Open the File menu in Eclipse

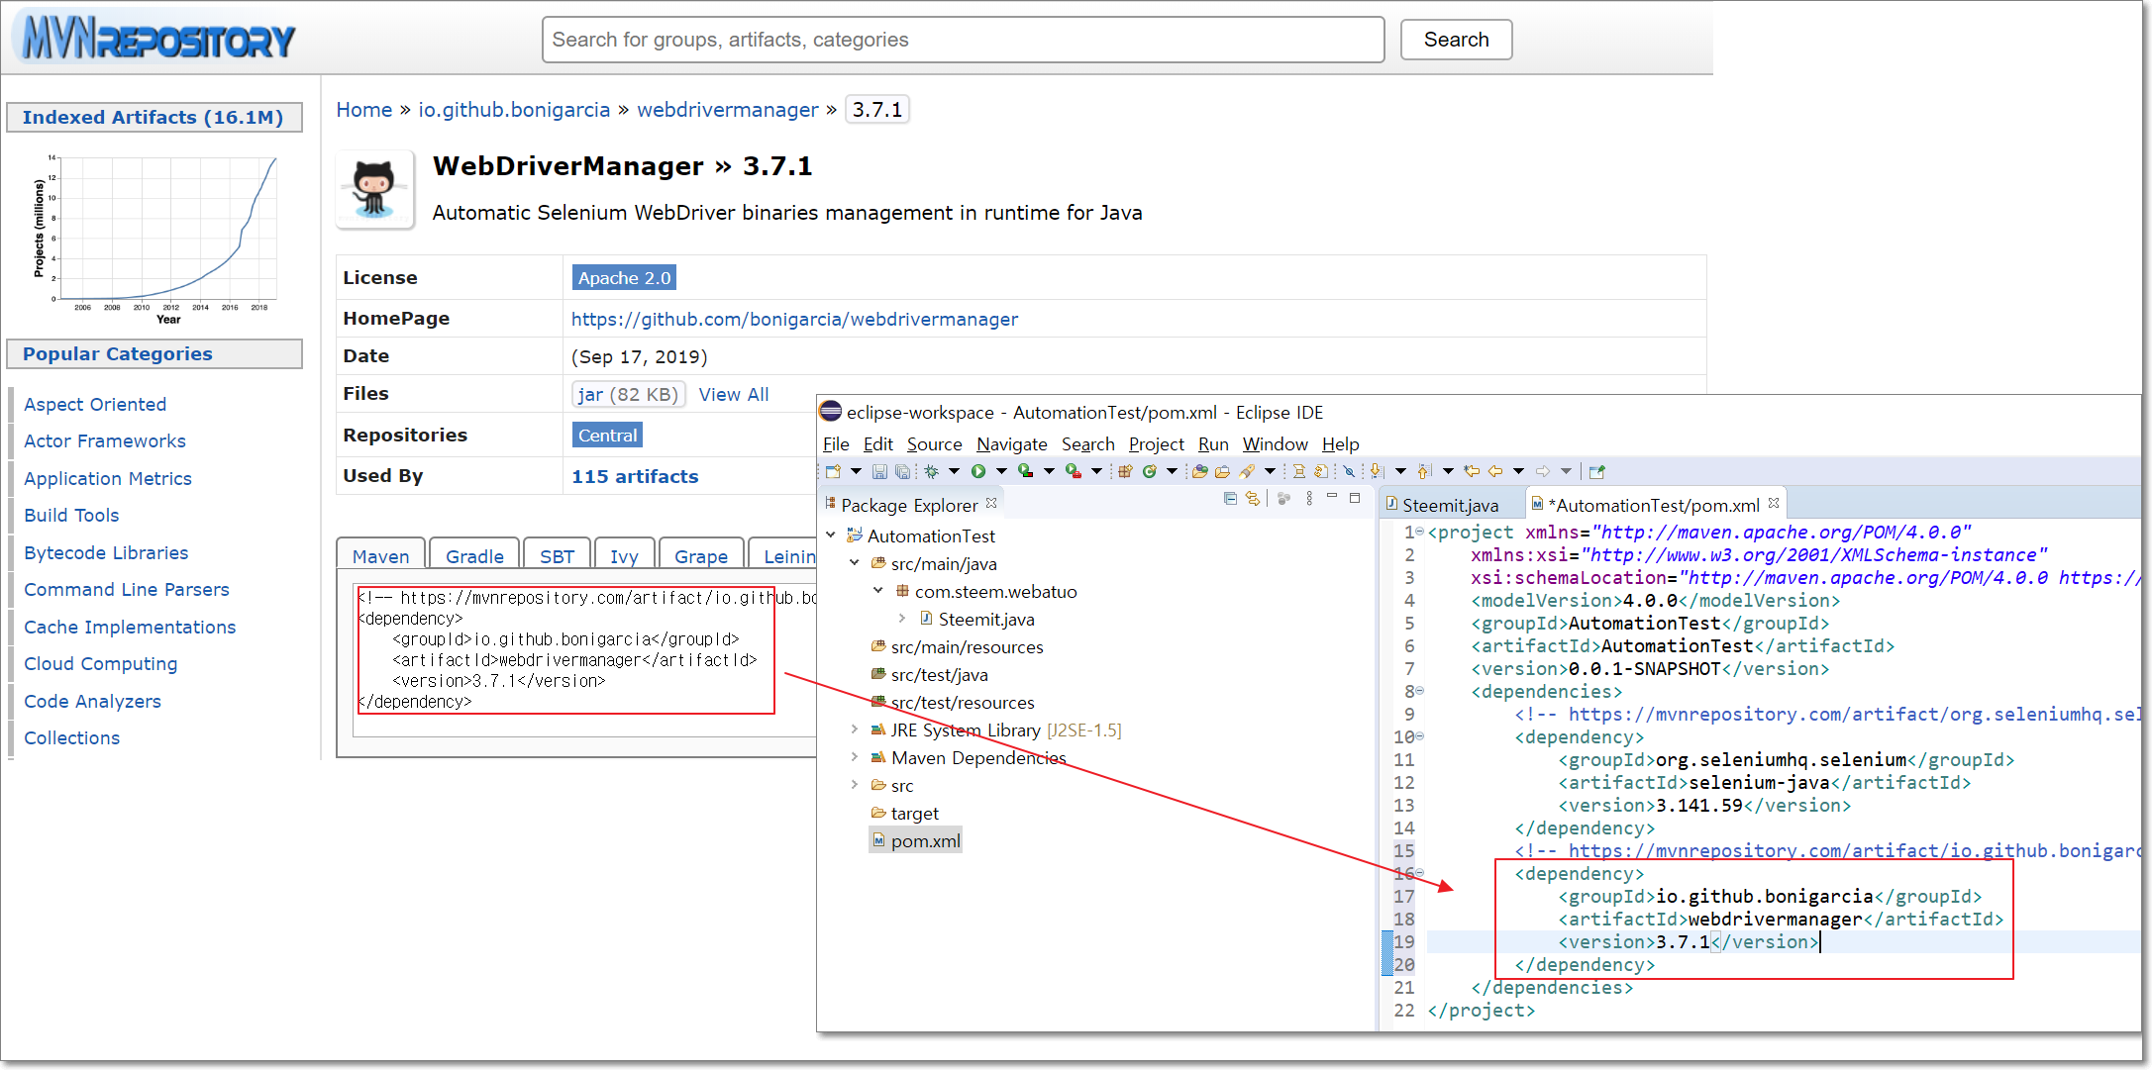coord(836,444)
